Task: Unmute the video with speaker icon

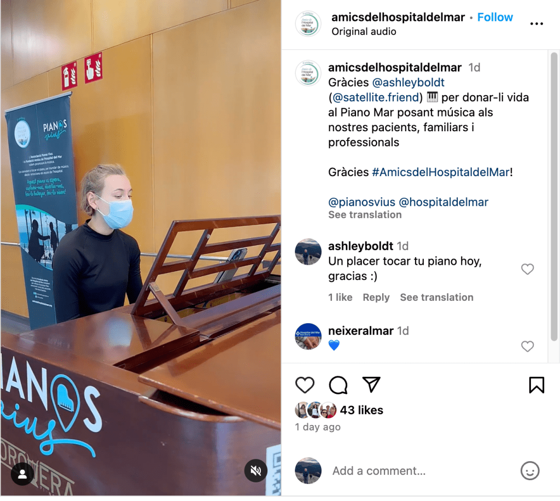Action: 256,471
